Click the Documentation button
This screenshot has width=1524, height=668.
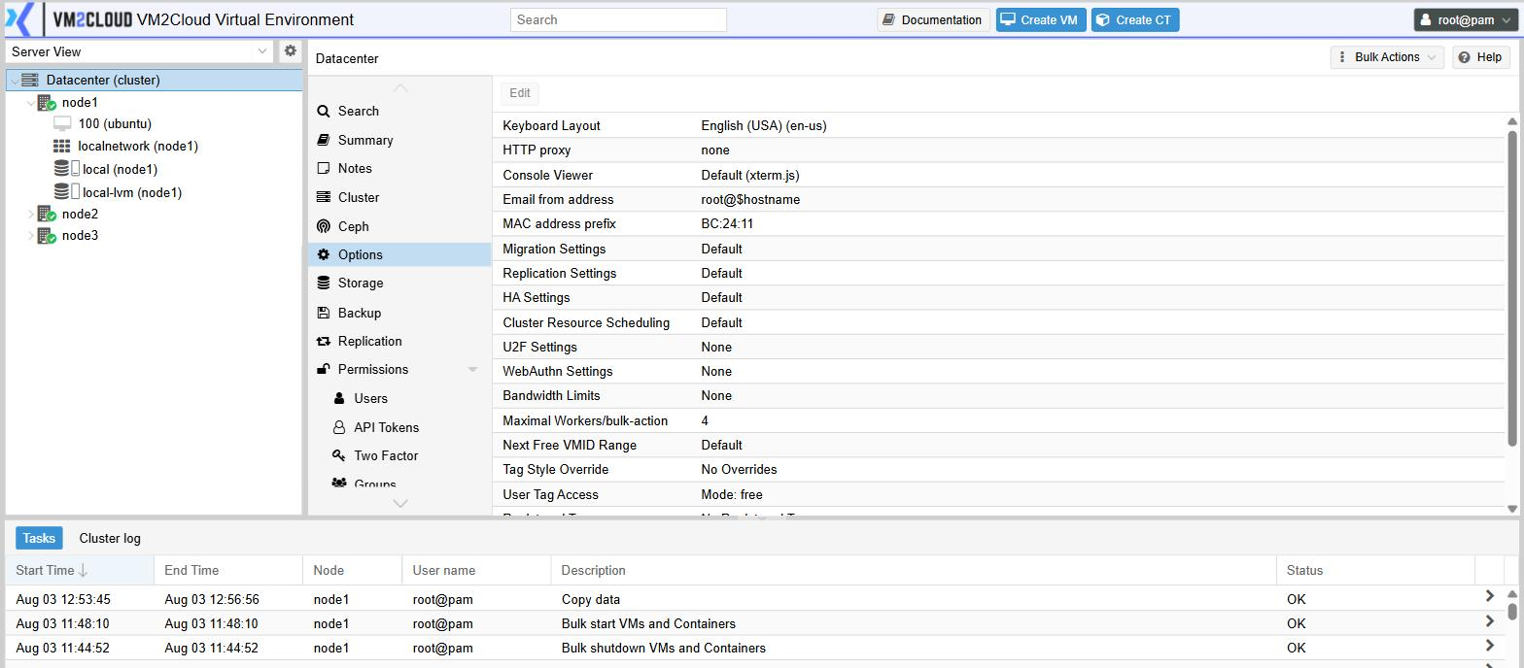[933, 19]
